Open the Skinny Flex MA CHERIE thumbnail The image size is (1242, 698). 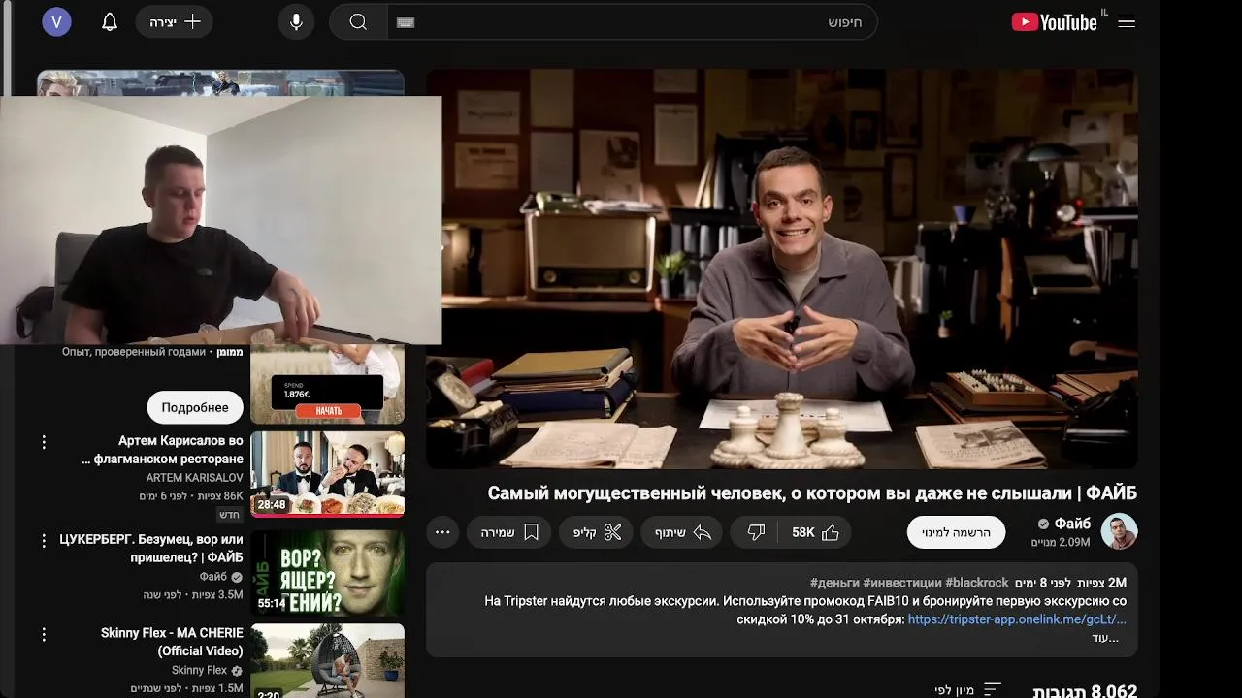[328, 661]
